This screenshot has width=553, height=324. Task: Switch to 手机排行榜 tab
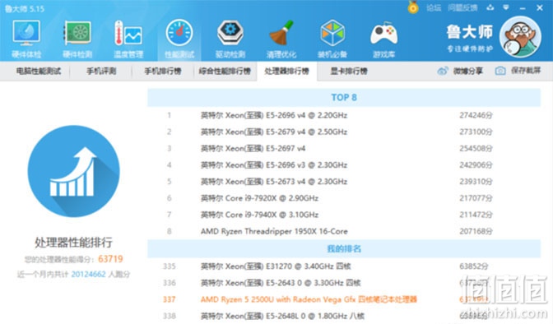pyautogui.click(x=163, y=72)
